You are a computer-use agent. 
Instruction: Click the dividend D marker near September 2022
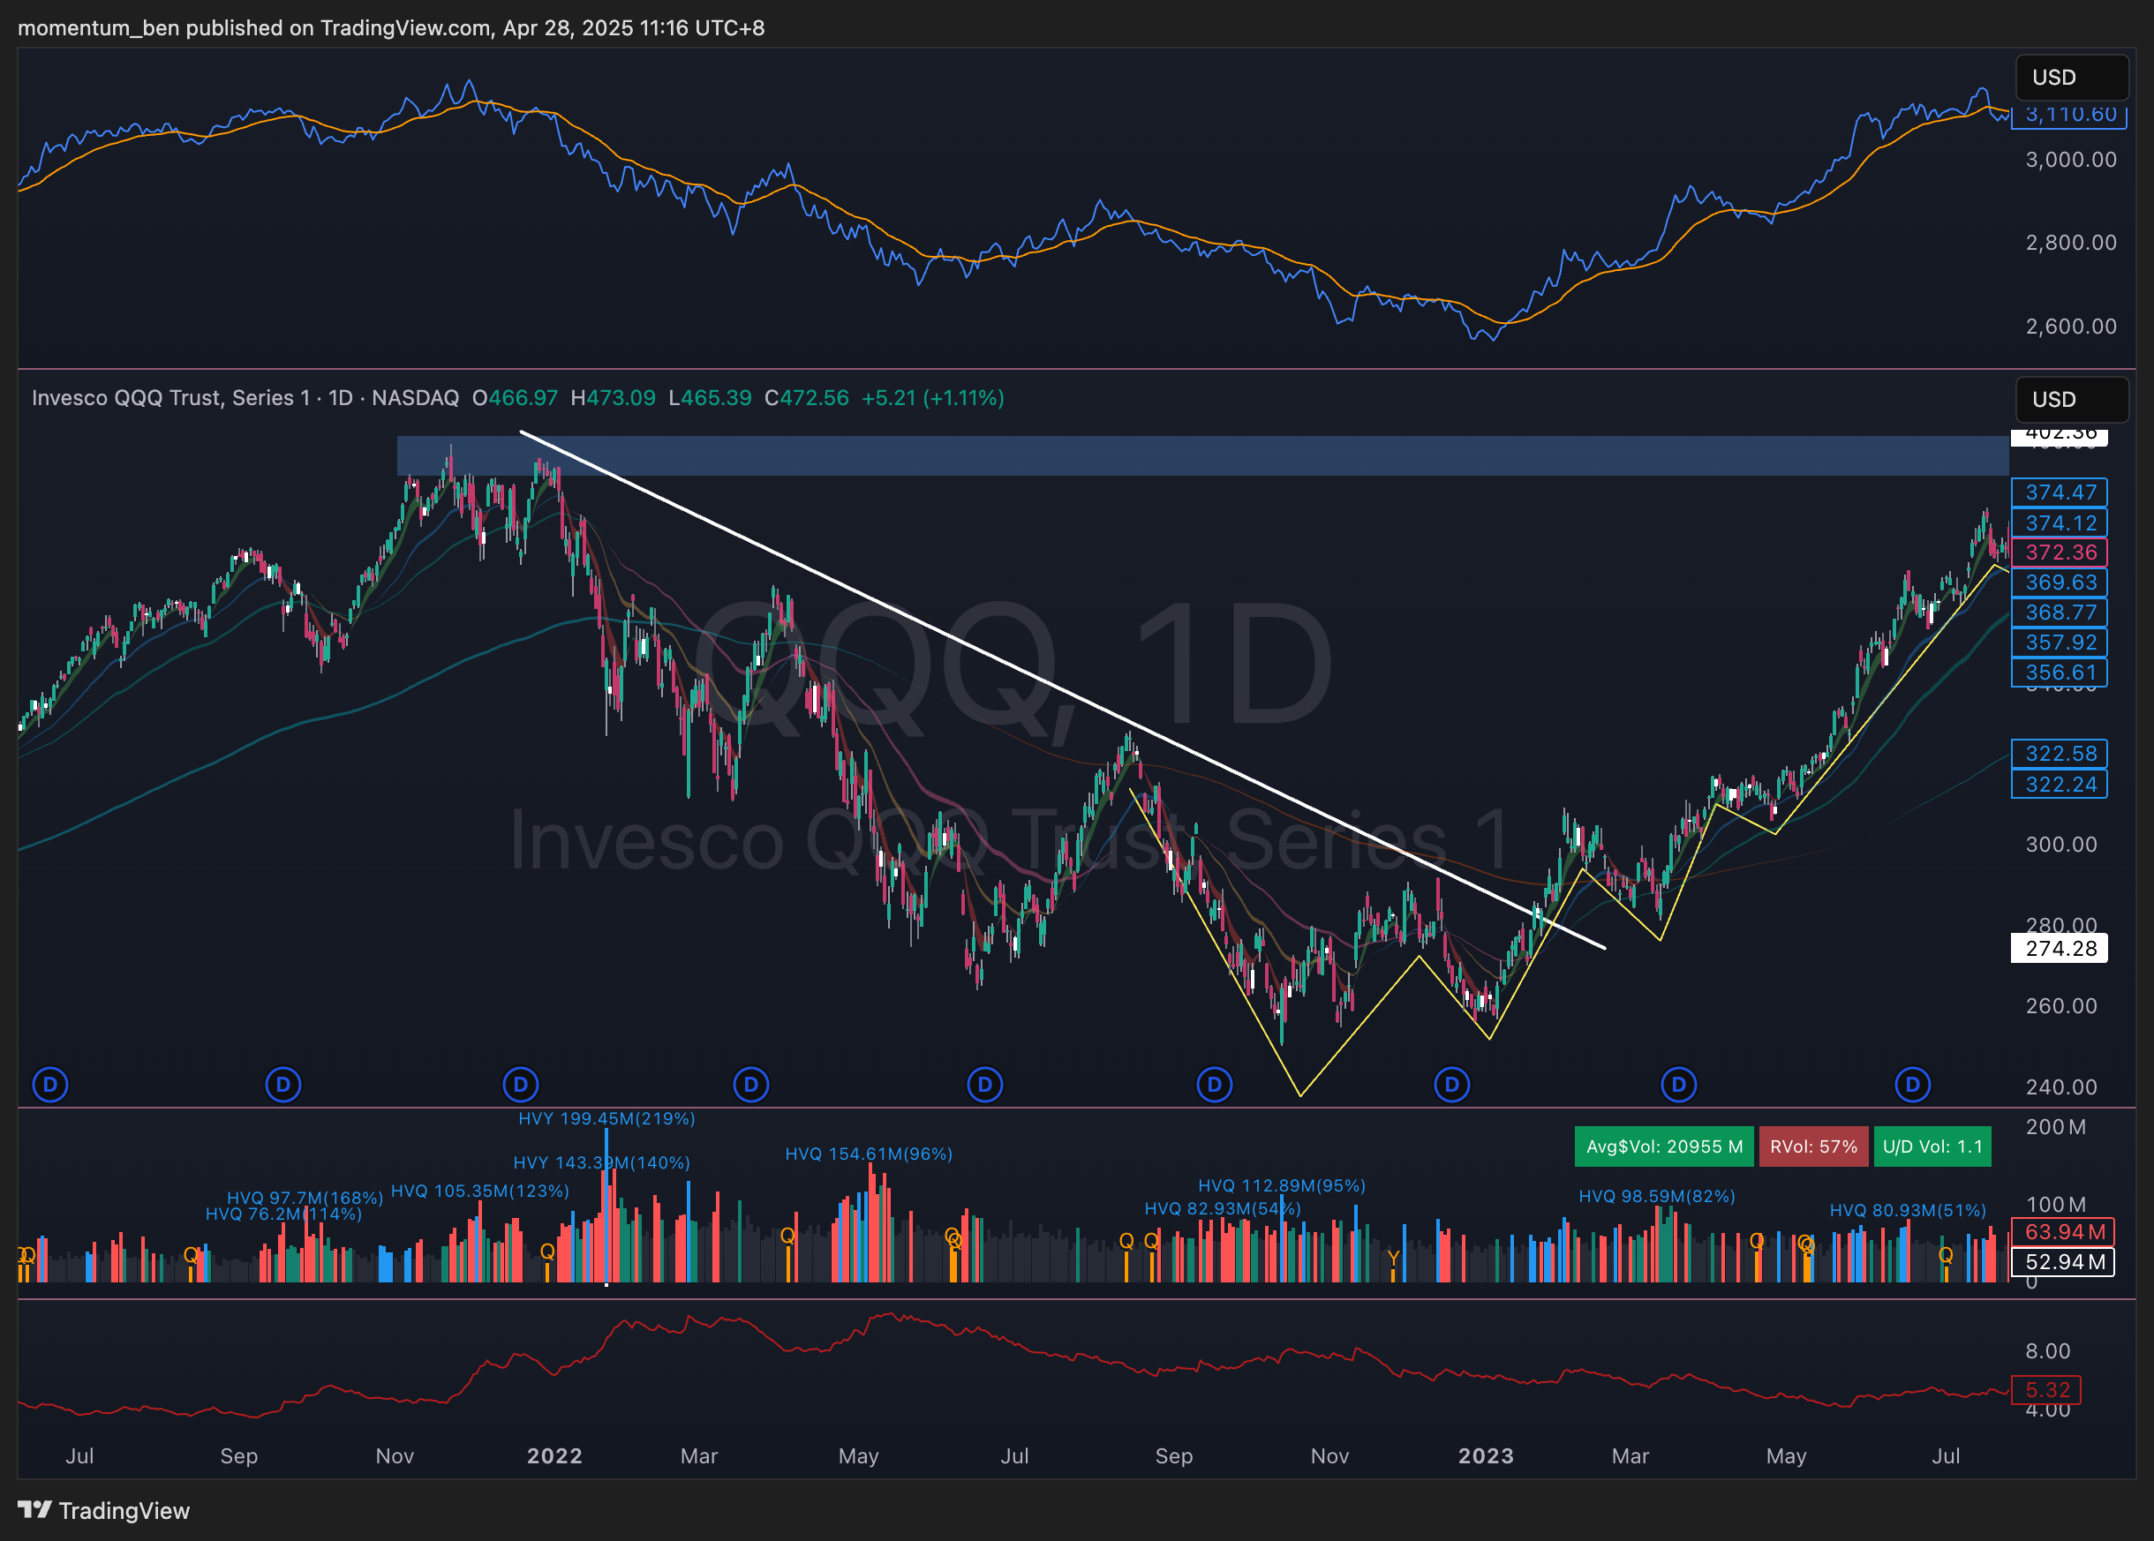1215,1084
